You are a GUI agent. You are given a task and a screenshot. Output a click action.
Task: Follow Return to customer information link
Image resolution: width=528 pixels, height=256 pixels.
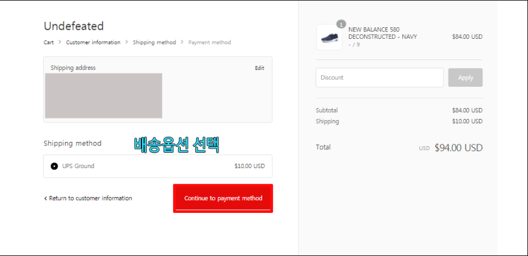click(90, 198)
